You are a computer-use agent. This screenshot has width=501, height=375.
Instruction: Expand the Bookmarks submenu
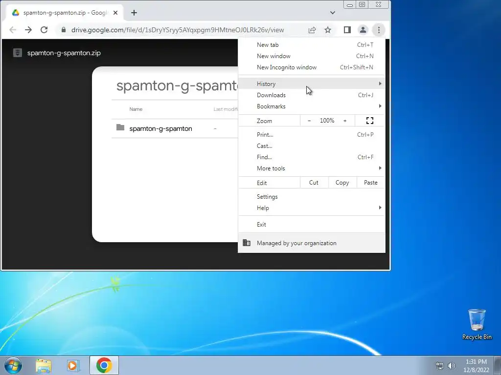[x=312, y=106]
